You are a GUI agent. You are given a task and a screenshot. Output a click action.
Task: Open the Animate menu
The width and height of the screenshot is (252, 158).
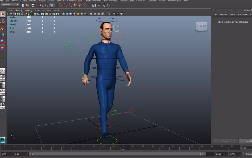[61, 1]
